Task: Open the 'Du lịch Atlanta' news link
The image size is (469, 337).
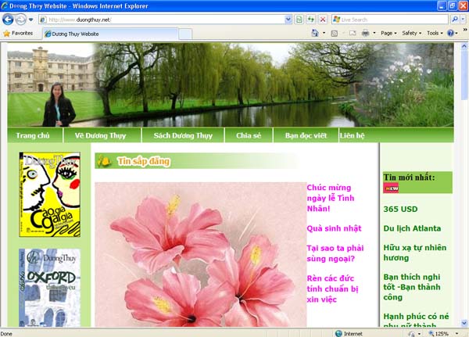Action: coord(412,228)
